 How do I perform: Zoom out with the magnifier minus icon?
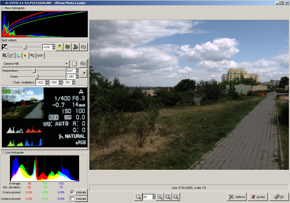(x=138, y=197)
